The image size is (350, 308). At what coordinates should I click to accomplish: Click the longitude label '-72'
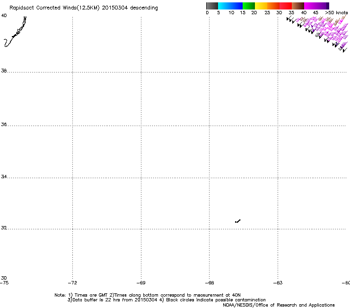point(72,283)
